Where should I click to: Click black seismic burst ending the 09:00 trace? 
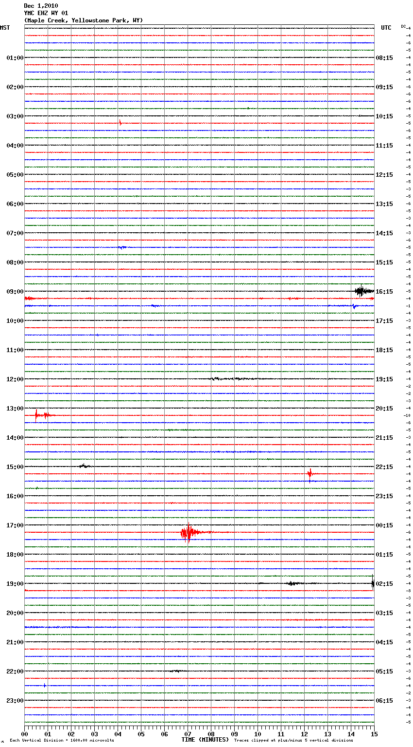pyautogui.click(x=364, y=291)
